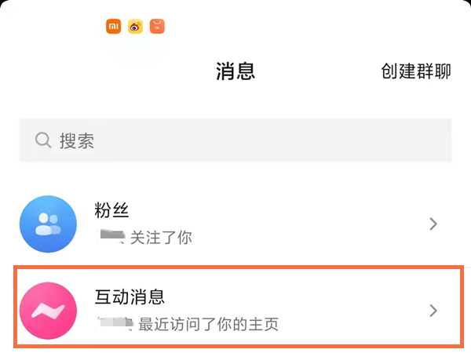Expand 粉丝 row with its chevron arrow
This screenshot has width=471, height=353.
[433, 224]
